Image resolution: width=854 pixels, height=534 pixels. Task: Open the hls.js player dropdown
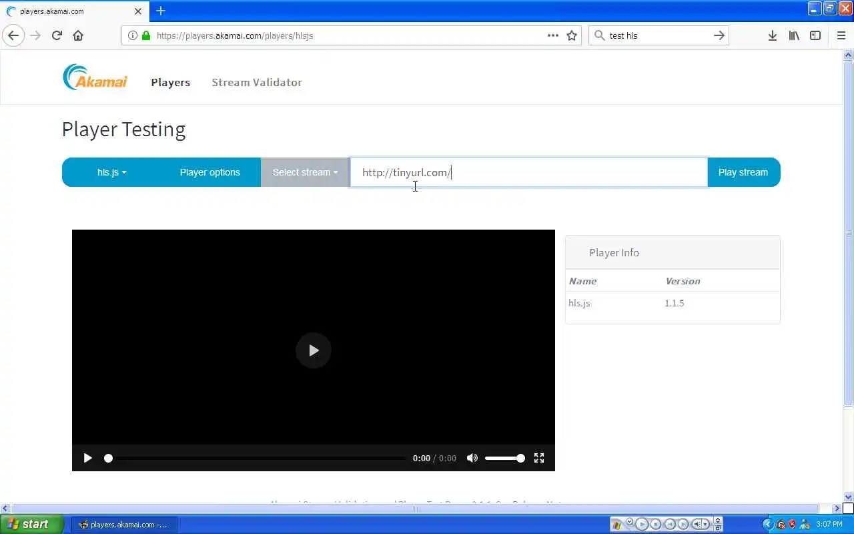(111, 172)
